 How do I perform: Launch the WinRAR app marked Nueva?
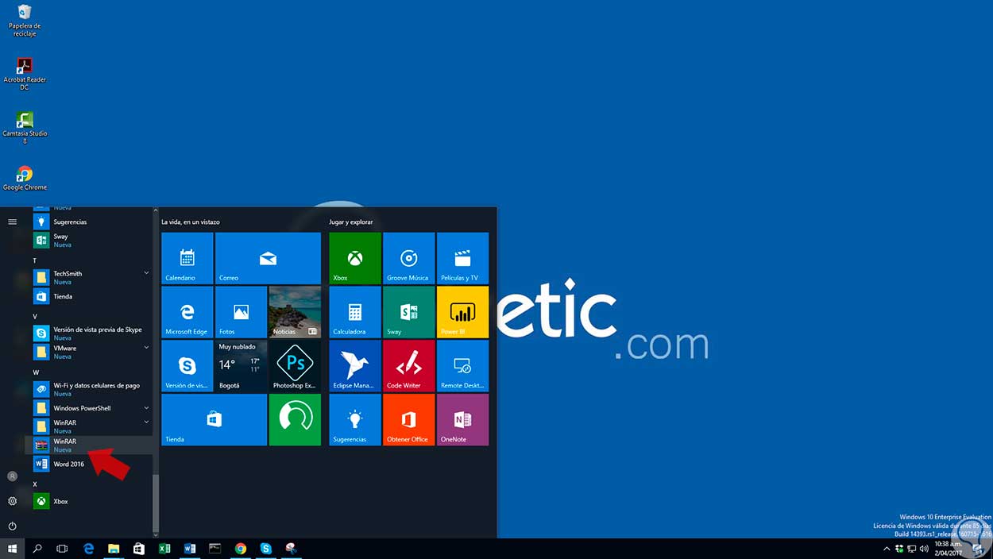point(89,445)
